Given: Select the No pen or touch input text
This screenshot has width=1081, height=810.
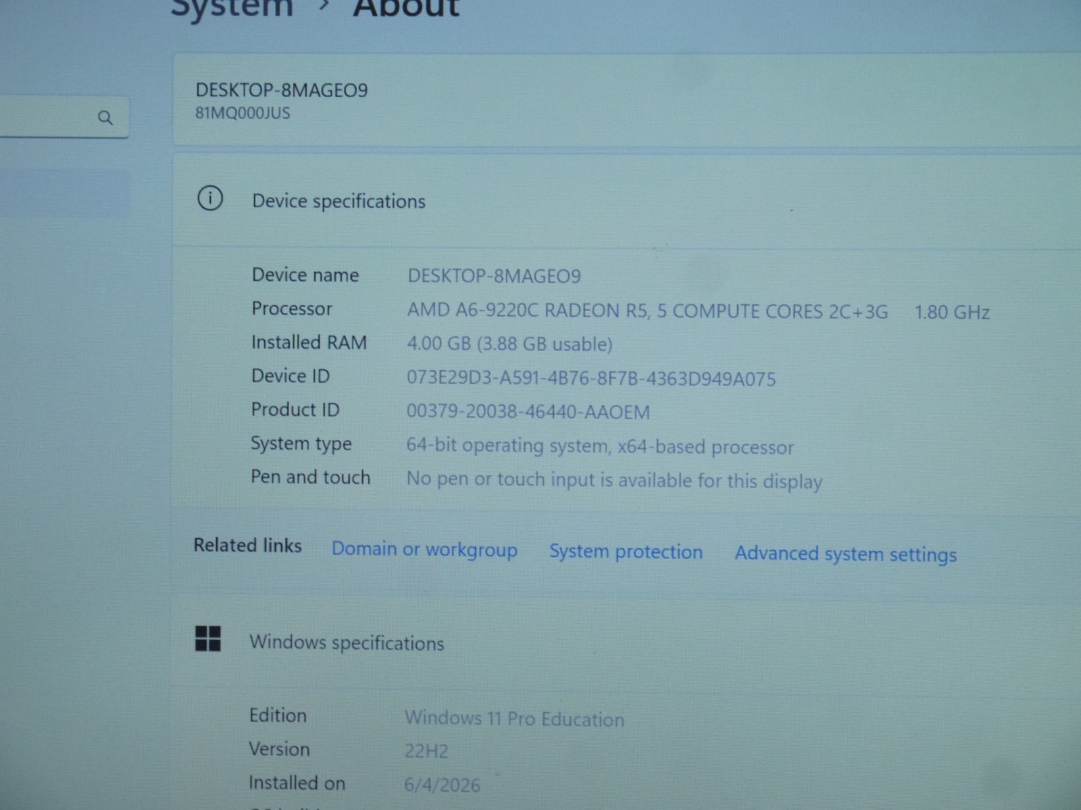Looking at the screenshot, I should (x=614, y=481).
